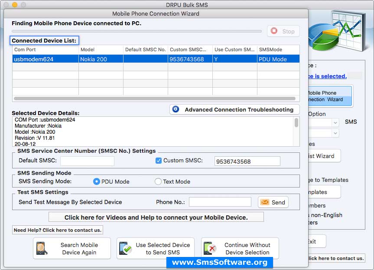This screenshot has height=270, width=374.
Task: Click Templates button in main window
Action: click(325, 192)
